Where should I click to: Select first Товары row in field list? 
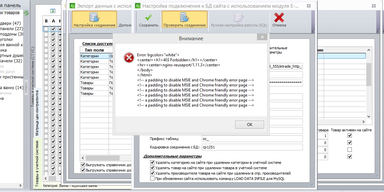(94, 83)
